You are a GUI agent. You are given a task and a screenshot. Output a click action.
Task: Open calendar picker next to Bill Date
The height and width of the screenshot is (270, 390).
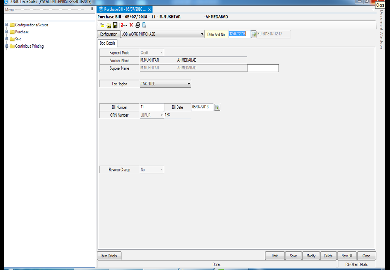coord(217,107)
